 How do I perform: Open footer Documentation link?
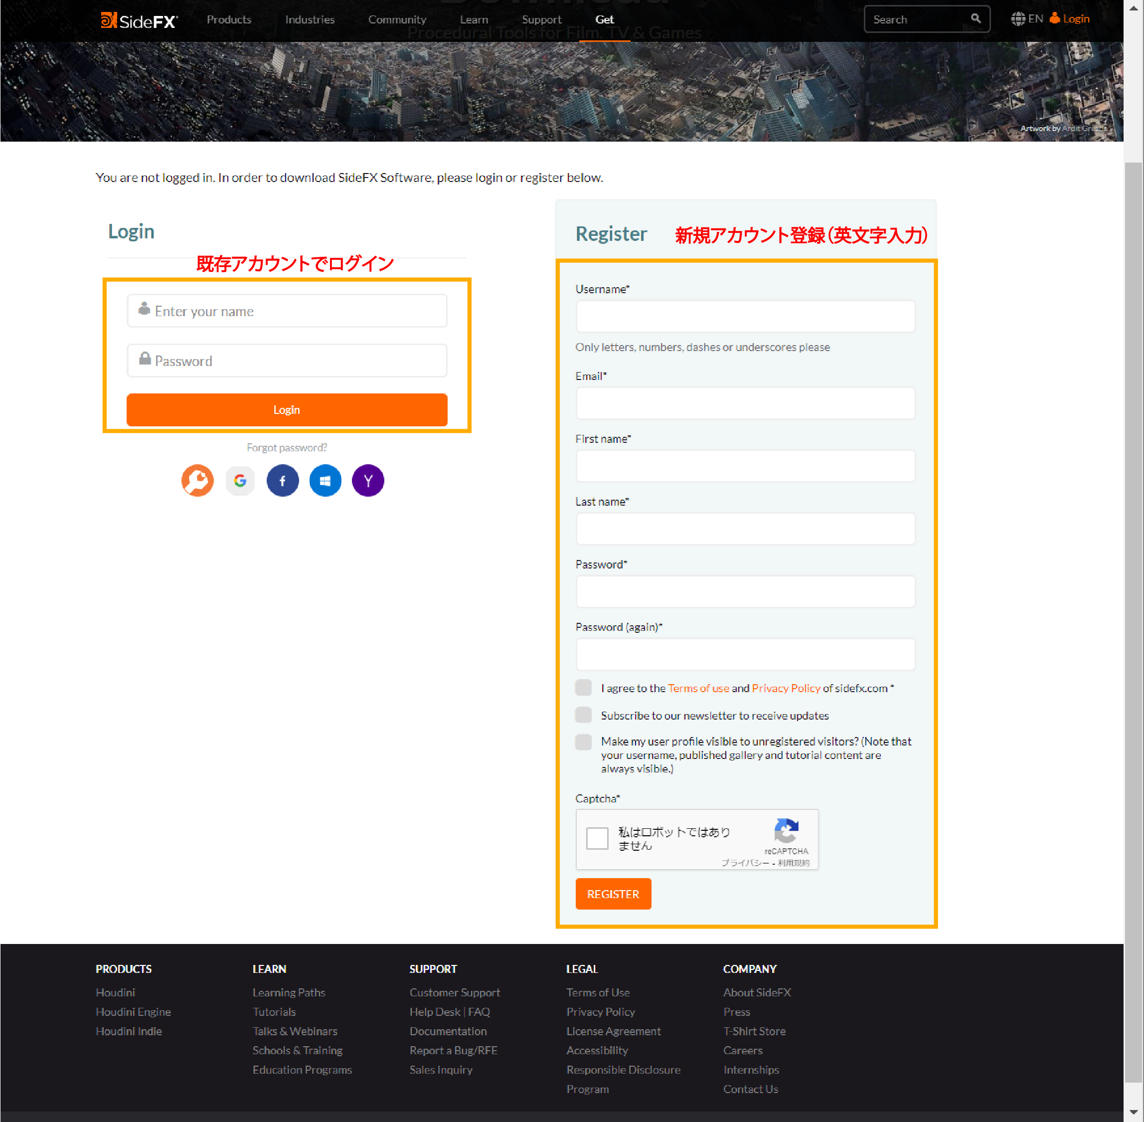[x=448, y=1031]
